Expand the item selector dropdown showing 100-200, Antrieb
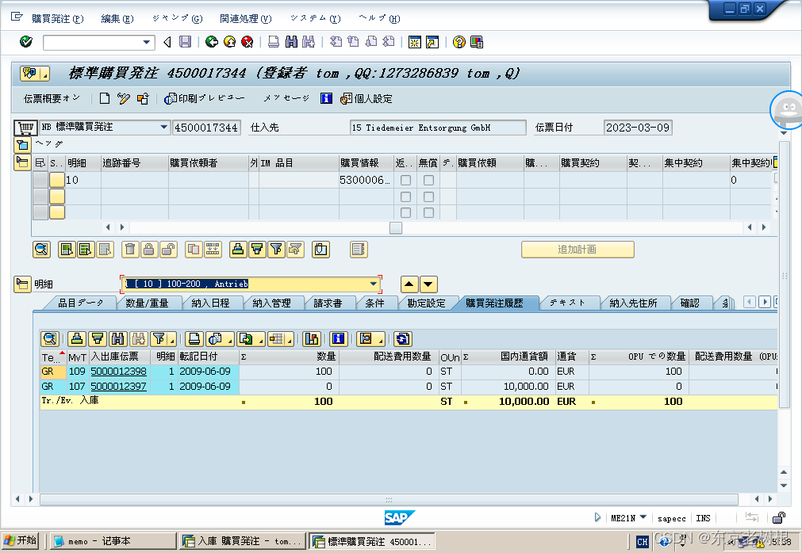802x553 pixels. [x=374, y=284]
